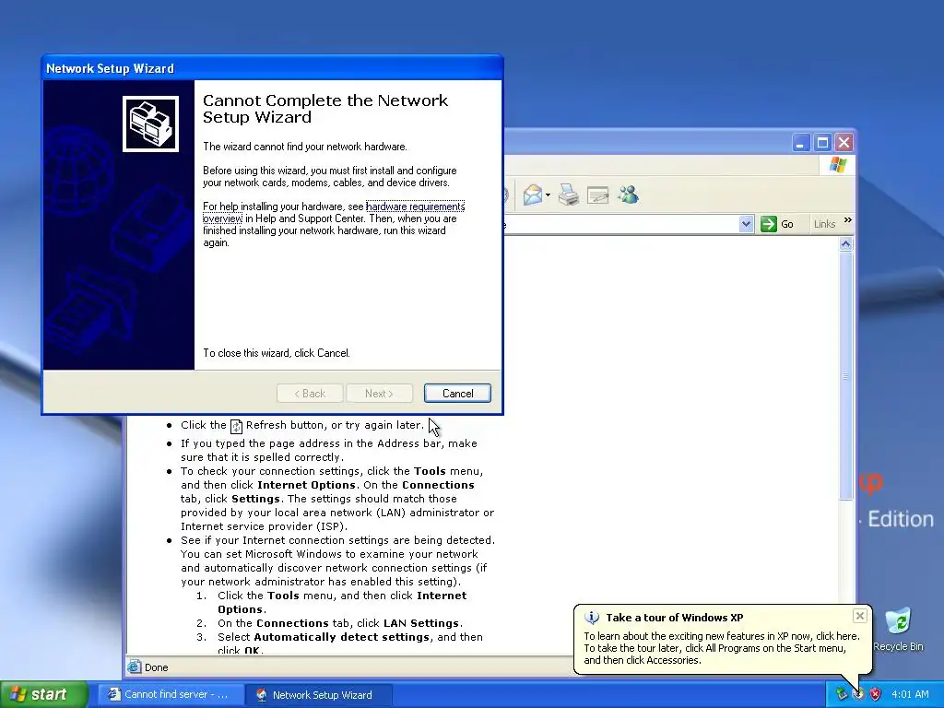Click the Print icon in Internet Explorer toolbar
944x708 pixels.
coord(568,195)
